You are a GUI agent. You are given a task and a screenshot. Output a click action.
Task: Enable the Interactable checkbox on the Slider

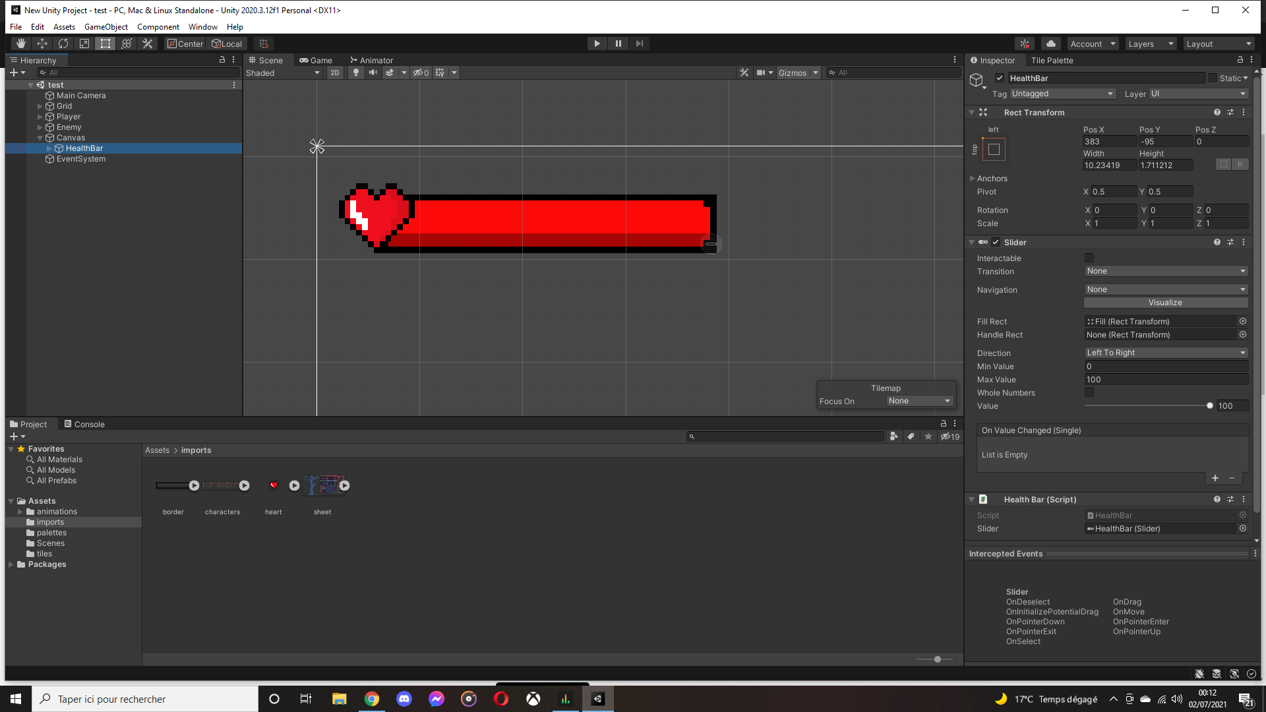pyautogui.click(x=1089, y=258)
